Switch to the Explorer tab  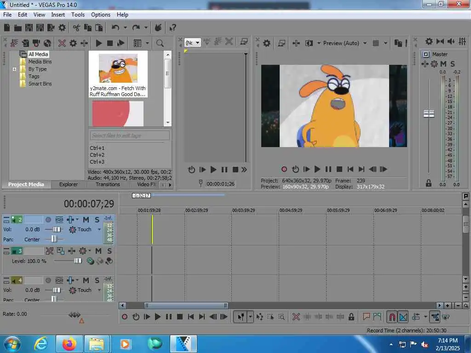[x=68, y=184]
